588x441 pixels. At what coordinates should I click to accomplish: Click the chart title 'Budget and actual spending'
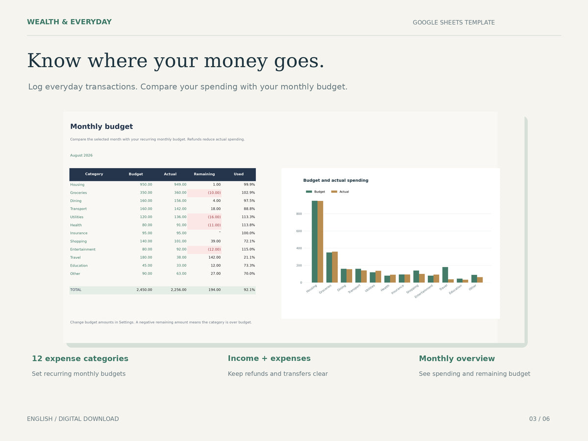coord(336,180)
